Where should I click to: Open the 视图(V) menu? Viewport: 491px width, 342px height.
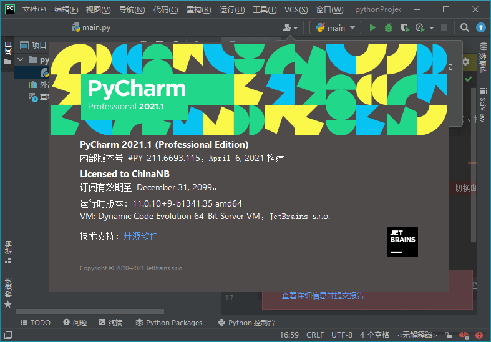pyautogui.click(x=99, y=10)
